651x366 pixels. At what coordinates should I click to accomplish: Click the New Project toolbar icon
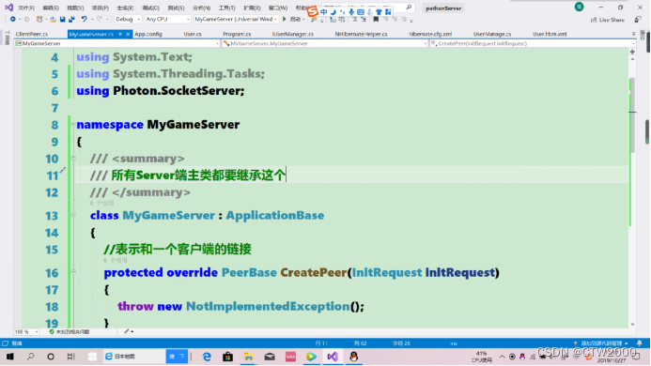click(x=39, y=19)
